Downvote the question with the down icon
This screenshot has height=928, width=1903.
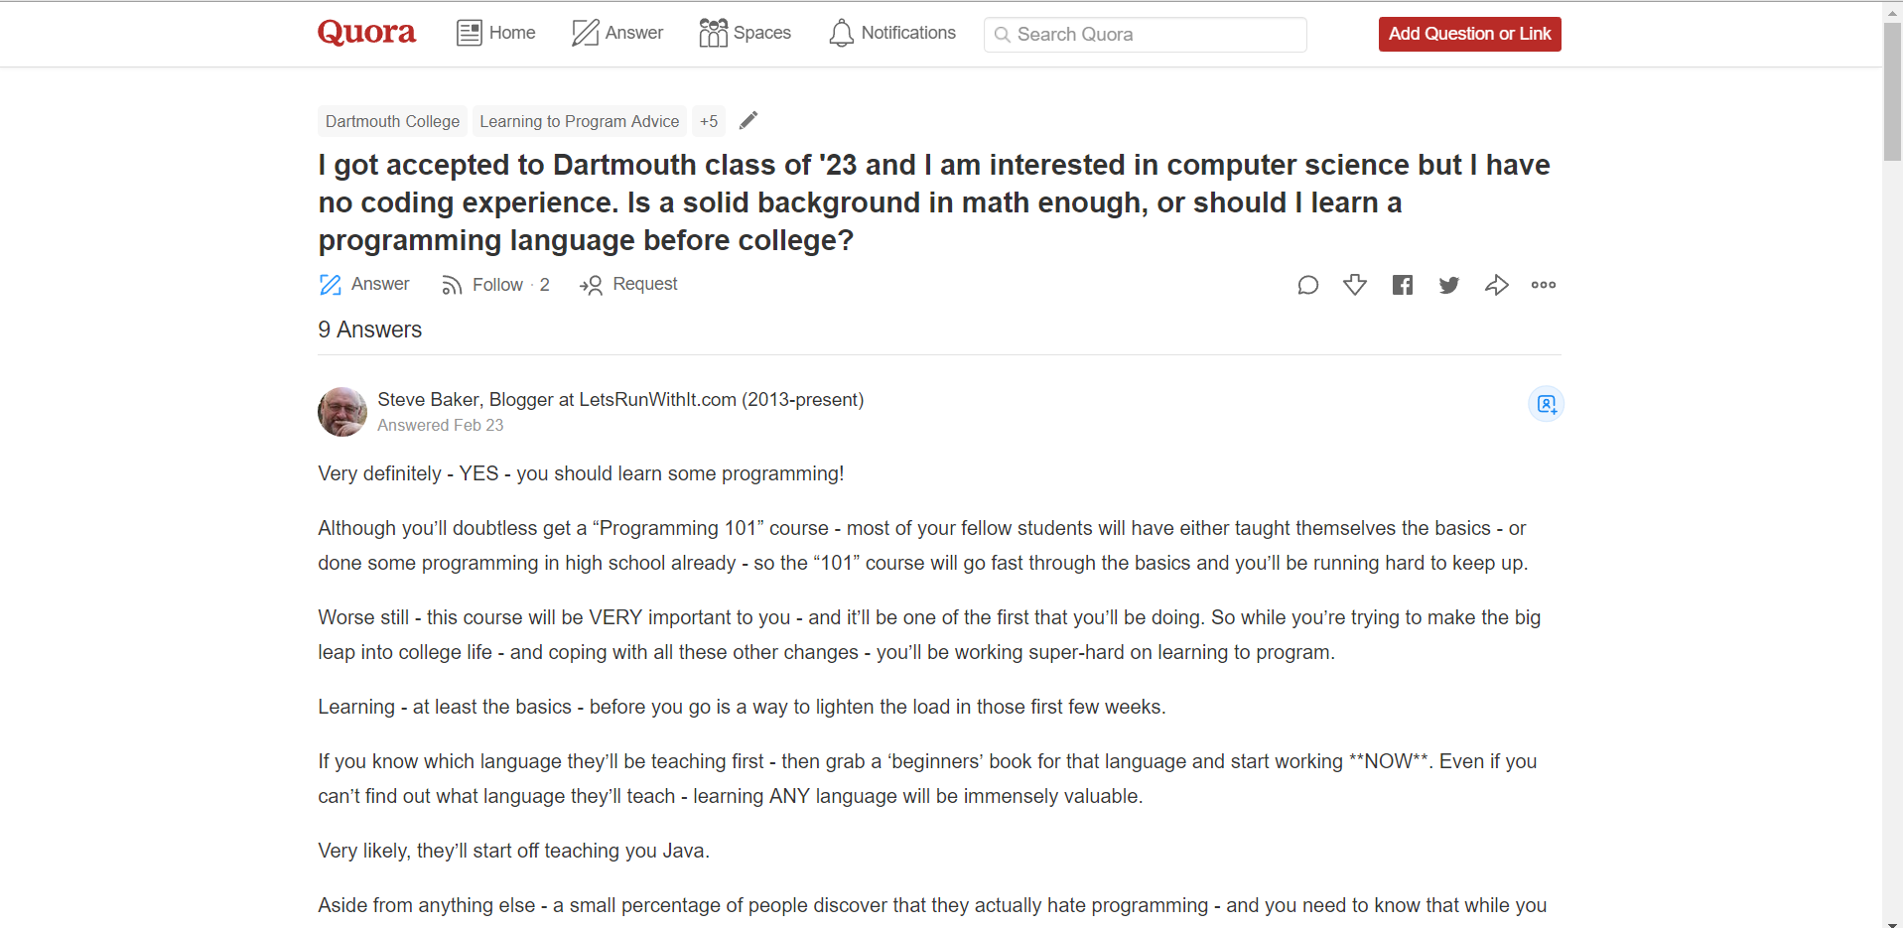(x=1355, y=285)
